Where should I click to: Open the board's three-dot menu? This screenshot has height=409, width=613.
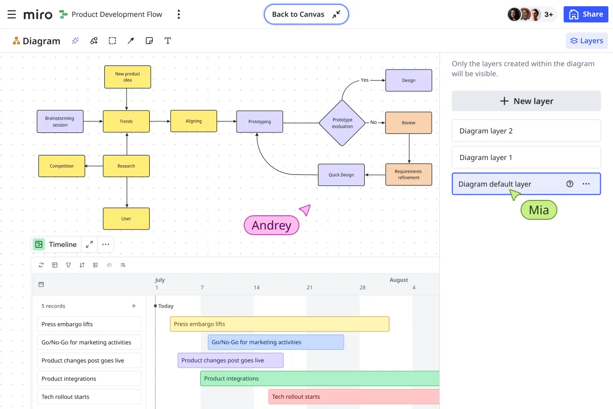coord(178,14)
